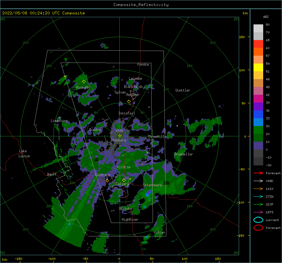
Task: Click the Calgary city label
Action: click(122, 184)
